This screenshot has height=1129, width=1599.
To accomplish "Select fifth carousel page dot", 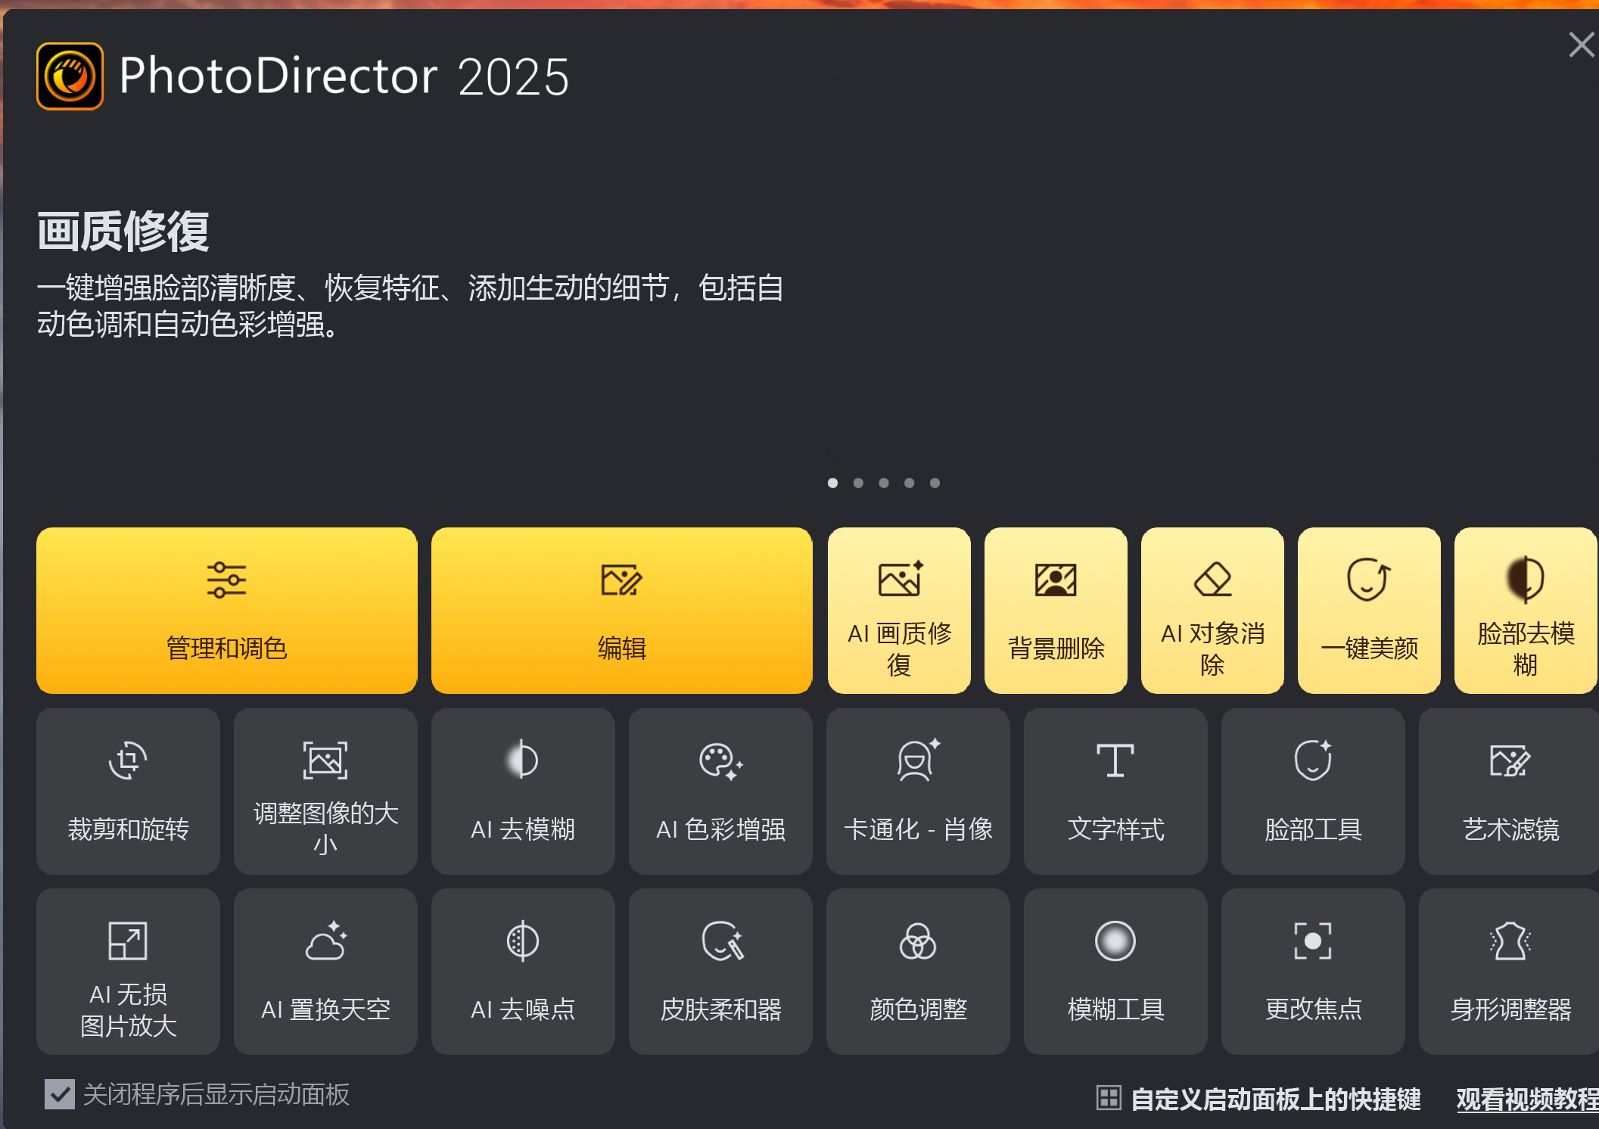I will click(935, 483).
